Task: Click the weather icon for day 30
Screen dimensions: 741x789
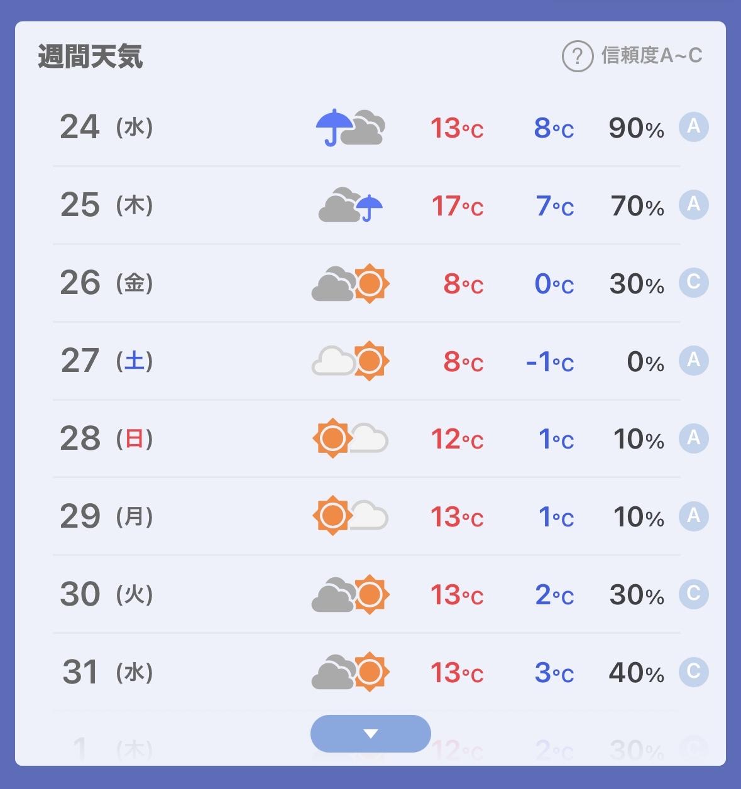Action: click(x=351, y=594)
